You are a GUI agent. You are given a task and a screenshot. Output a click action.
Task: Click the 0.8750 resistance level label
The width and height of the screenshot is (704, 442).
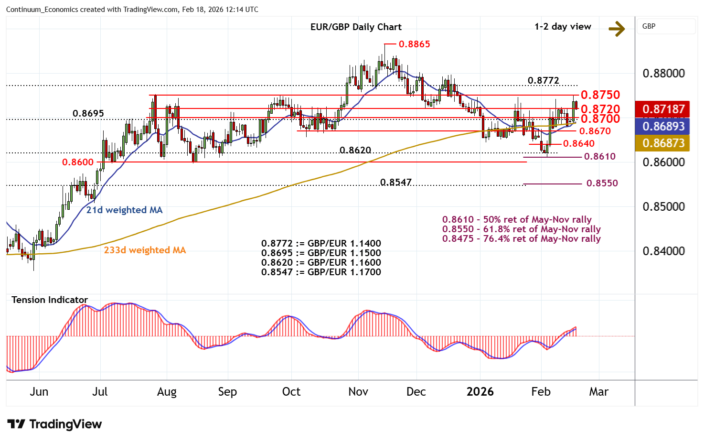[x=600, y=95]
